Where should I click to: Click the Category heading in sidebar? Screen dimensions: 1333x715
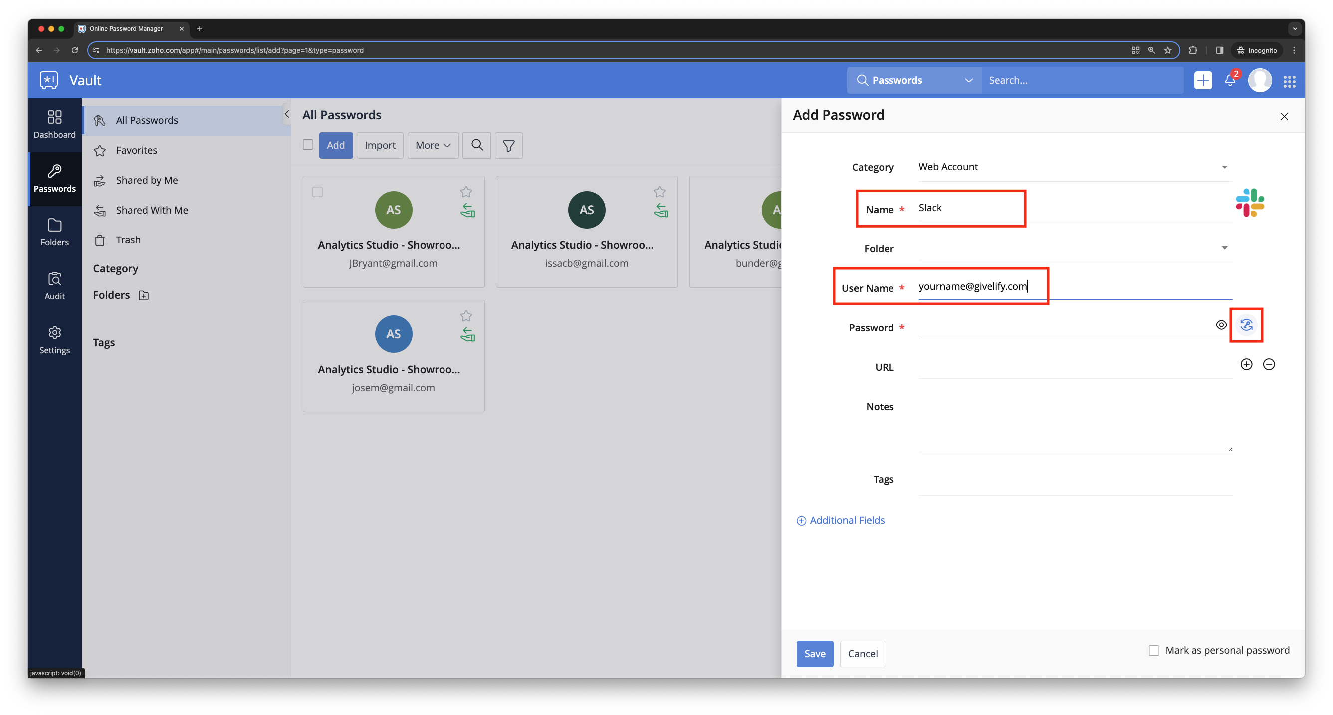(115, 268)
